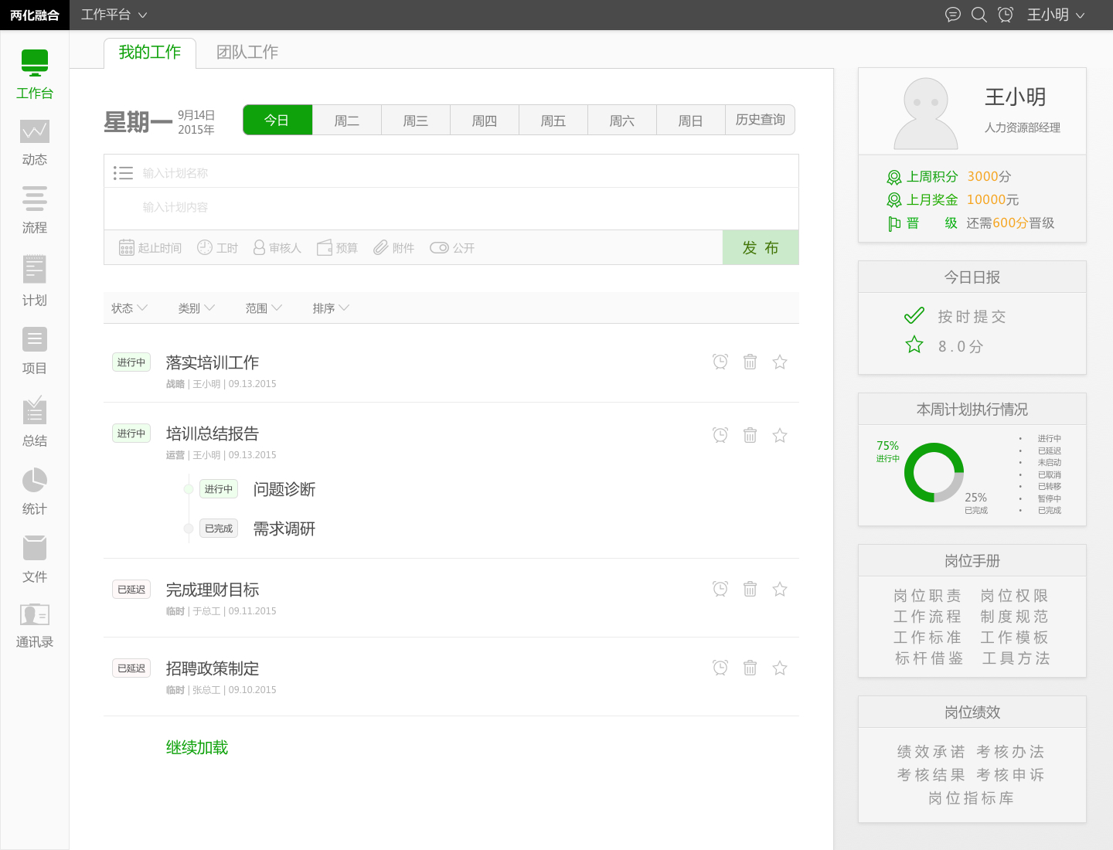Set reminder alarm for 落实培训工作

720,362
